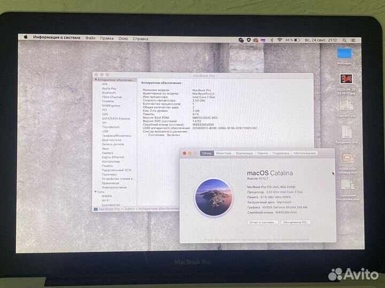Click the Отчет о системе button
This screenshot has width=385, height=288.
[263, 222]
